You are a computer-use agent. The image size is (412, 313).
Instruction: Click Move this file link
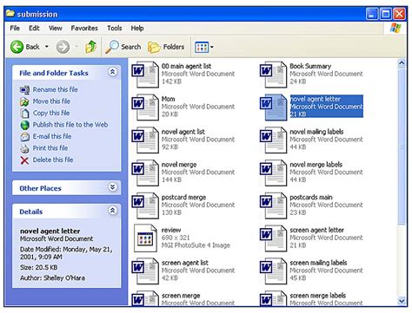(x=51, y=101)
